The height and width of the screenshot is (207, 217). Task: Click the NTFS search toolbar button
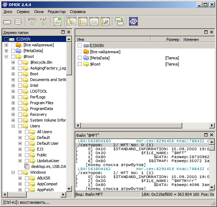tap(32, 22)
